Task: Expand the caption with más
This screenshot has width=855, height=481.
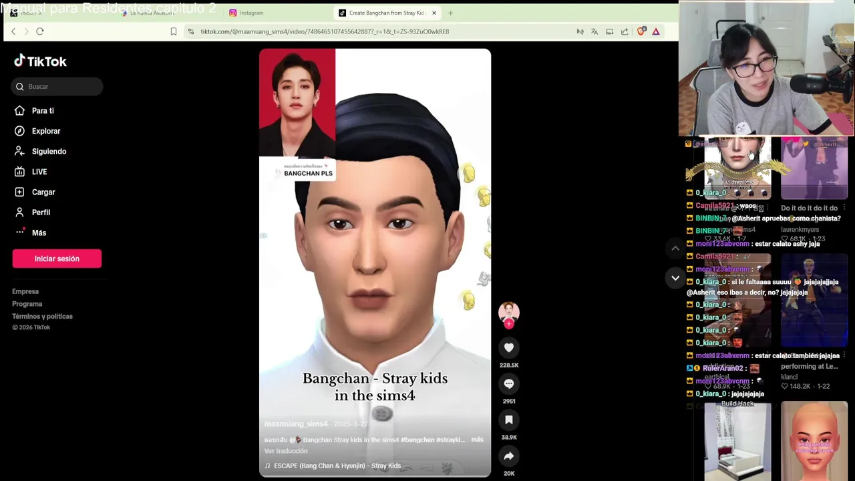Action: point(477,440)
